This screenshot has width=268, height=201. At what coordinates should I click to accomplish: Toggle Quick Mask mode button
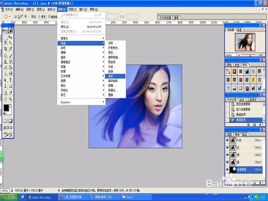10,121
